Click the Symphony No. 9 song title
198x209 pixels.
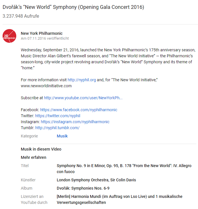[124, 169]
